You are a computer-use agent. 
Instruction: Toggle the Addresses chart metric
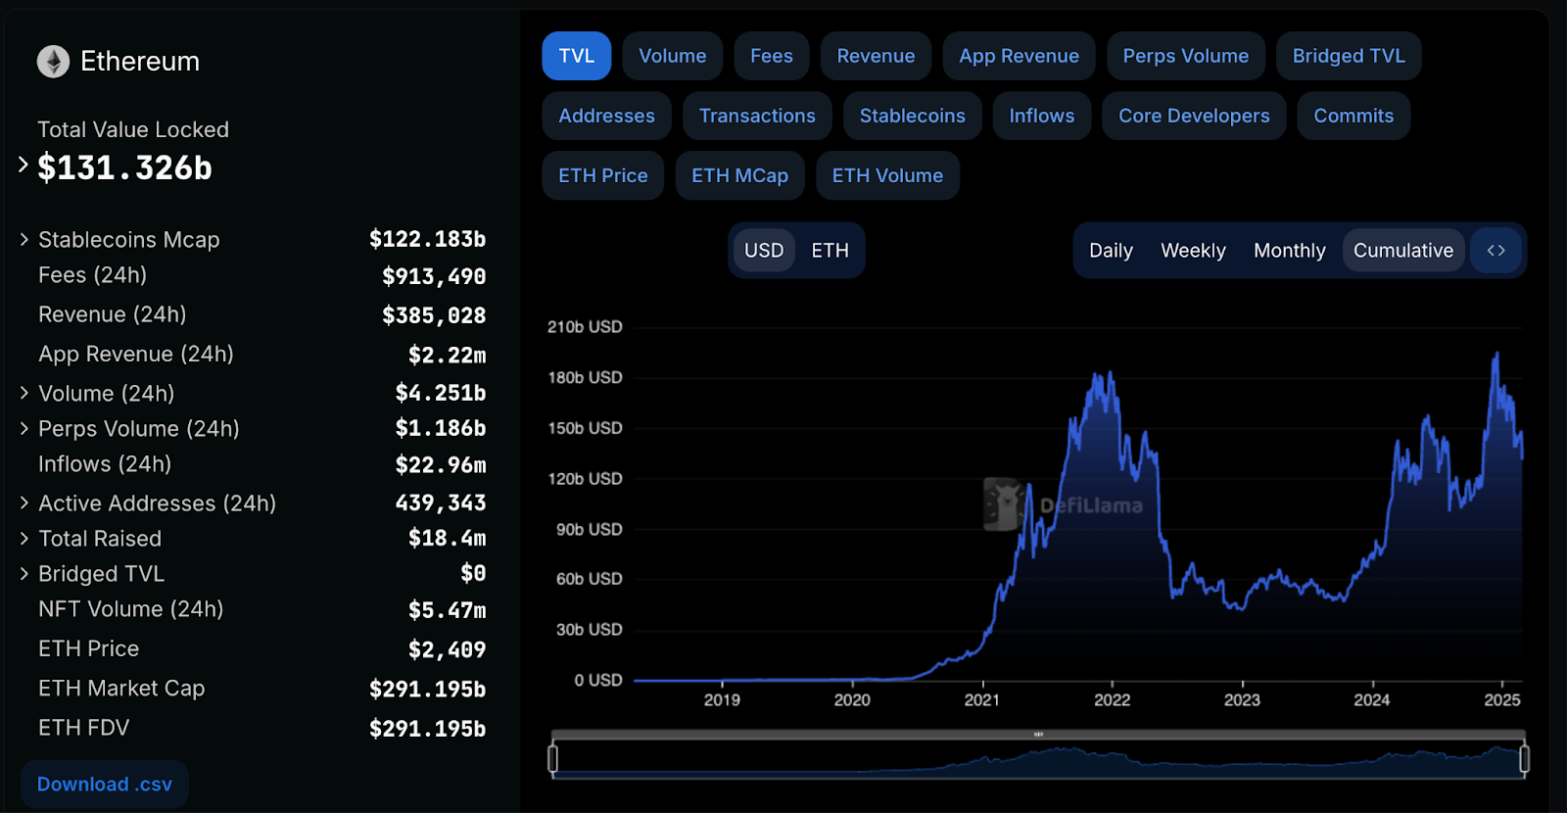click(x=606, y=116)
